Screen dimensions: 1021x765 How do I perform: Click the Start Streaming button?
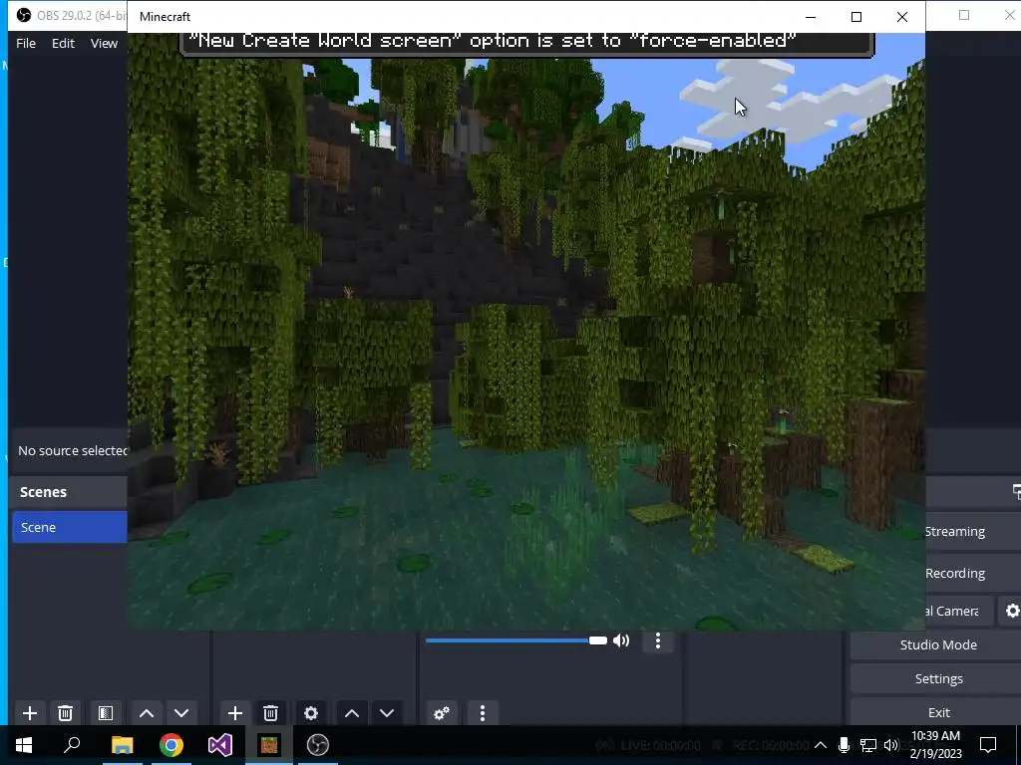973,532
